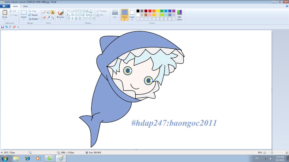Image resolution: width=289 pixels, height=162 pixels.
Task: Click the Resize button
Action: point(33,15)
